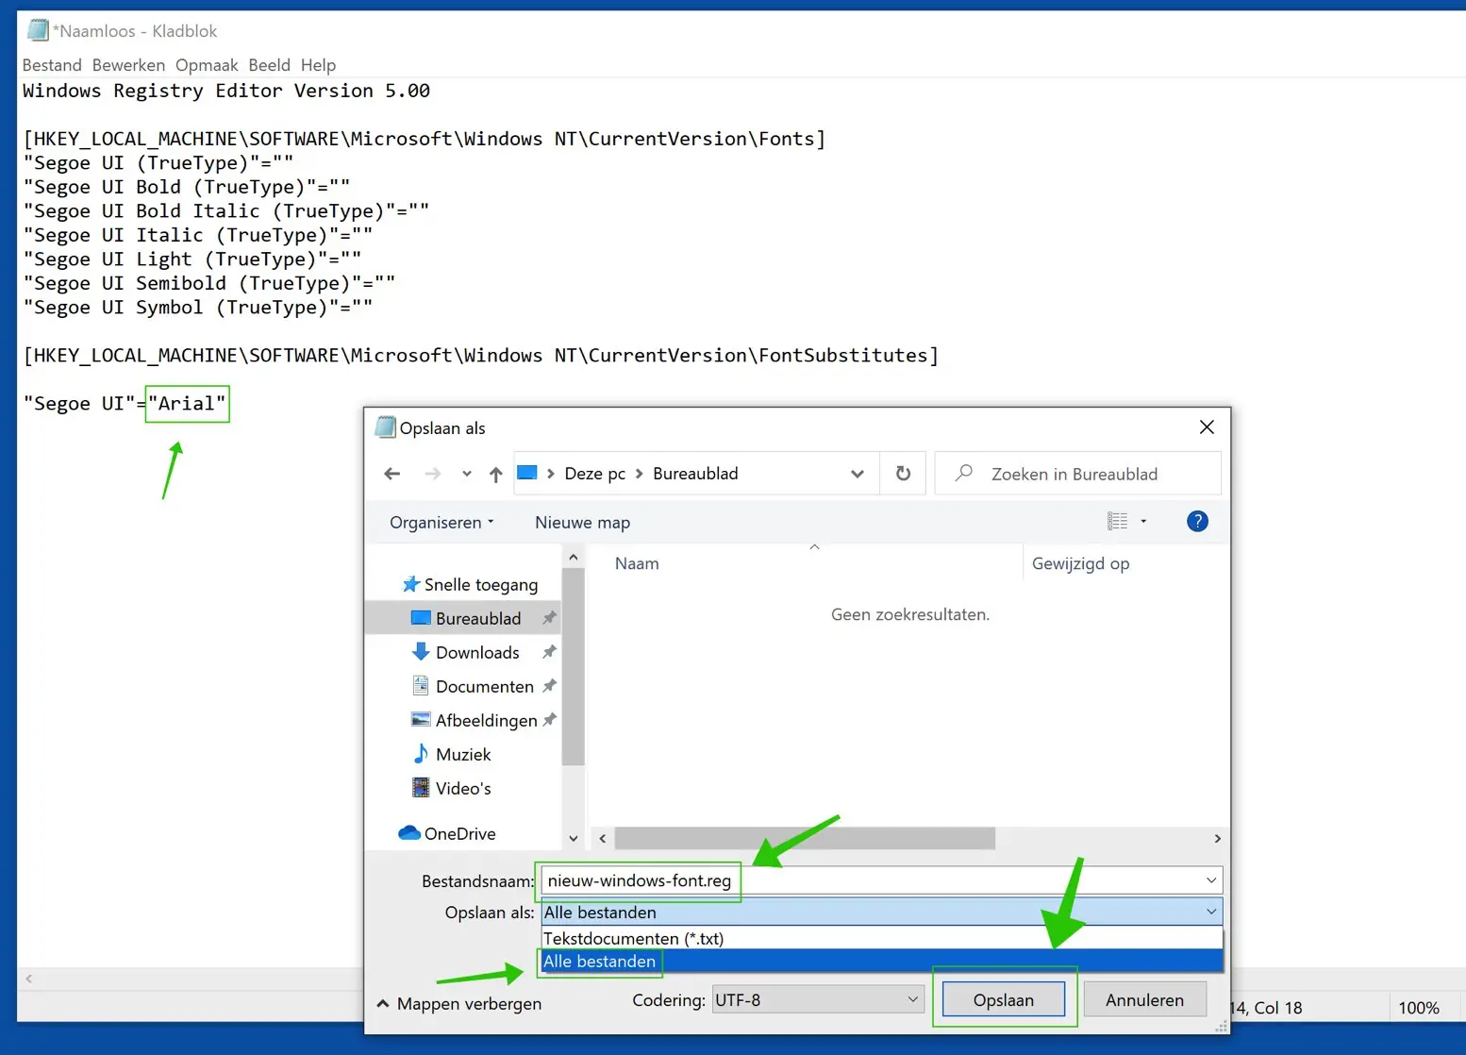The height and width of the screenshot is (1055, 1466).
Task: Open the Beeld menu in Kladblok
Action: coord(269,65)
